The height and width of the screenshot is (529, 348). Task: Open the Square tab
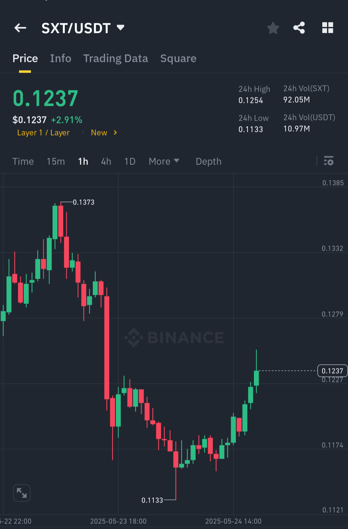click(x=178, y=58)
